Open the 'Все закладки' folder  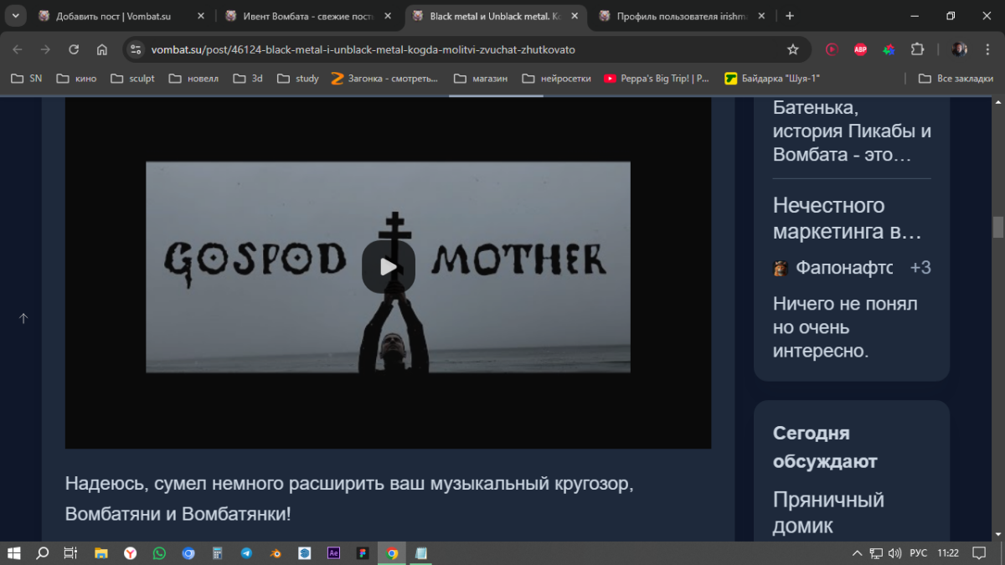point(956,79)
